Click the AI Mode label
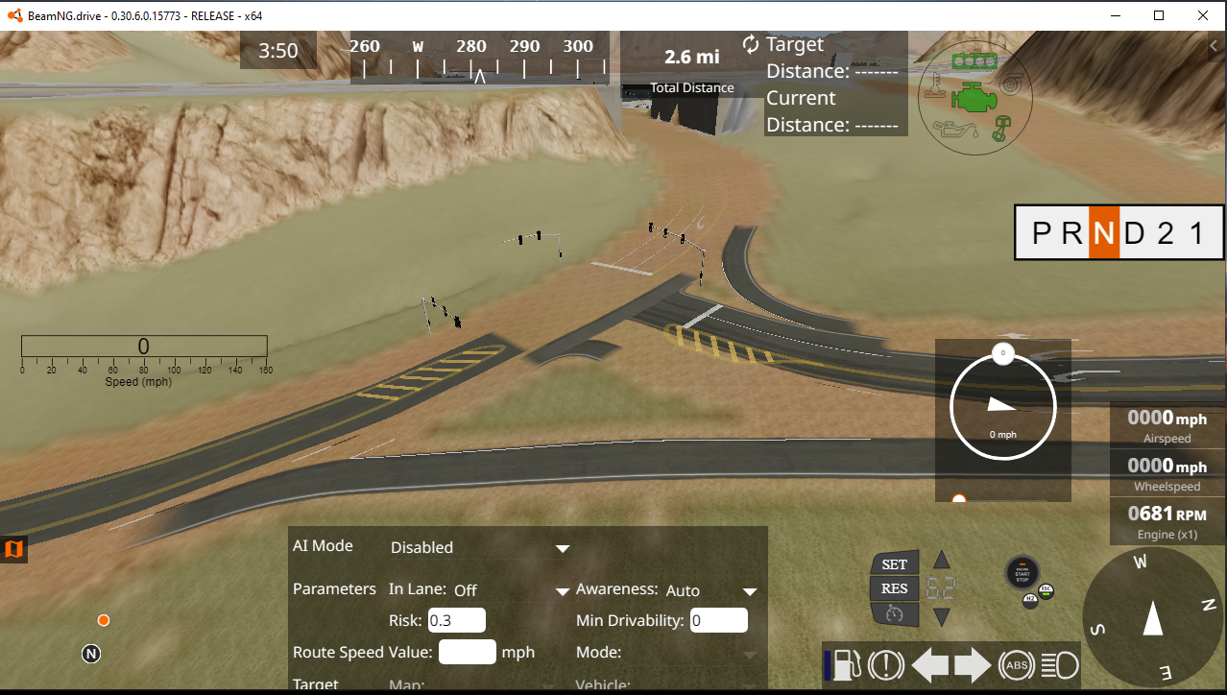Screen dimensions: 1227x695 click(x=323, y=545)
